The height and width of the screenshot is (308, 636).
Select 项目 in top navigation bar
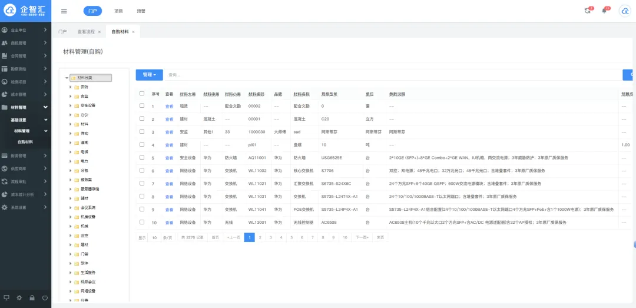pyautogui.click(x=118, y=11)
